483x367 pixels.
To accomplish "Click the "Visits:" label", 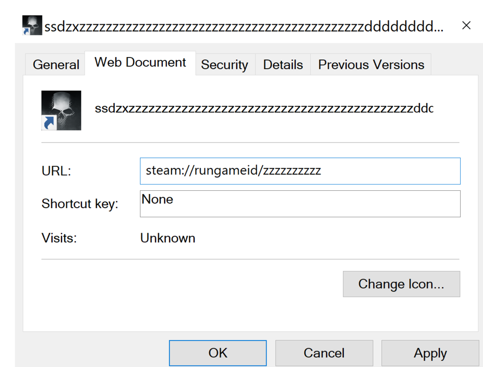I will pyautogui.click(x=59, y=238).
